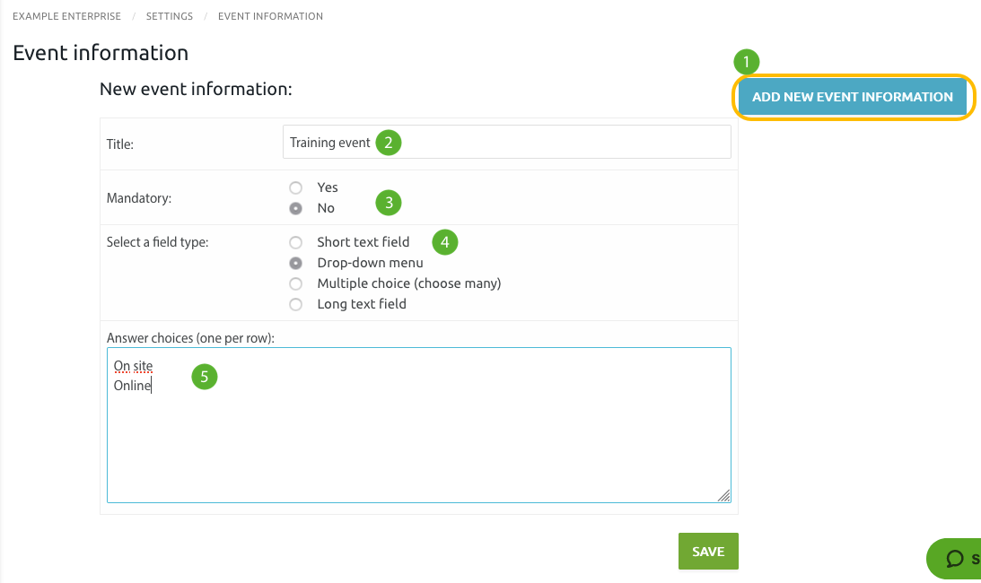Set Mandatory to No
The image size is (981, 583).
296,208
